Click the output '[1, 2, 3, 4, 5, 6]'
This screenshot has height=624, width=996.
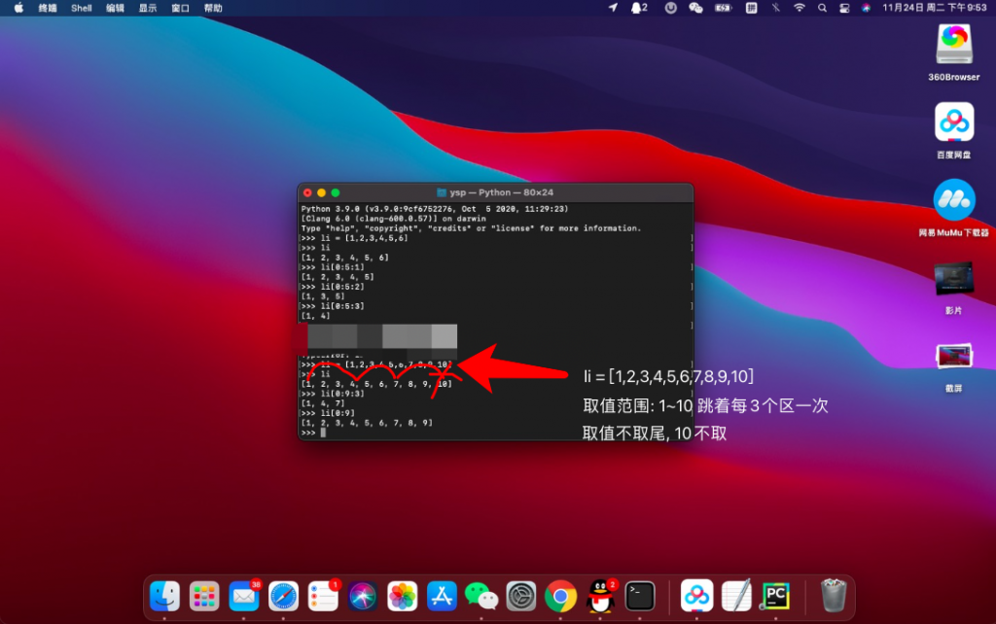(x=345, y=258)
